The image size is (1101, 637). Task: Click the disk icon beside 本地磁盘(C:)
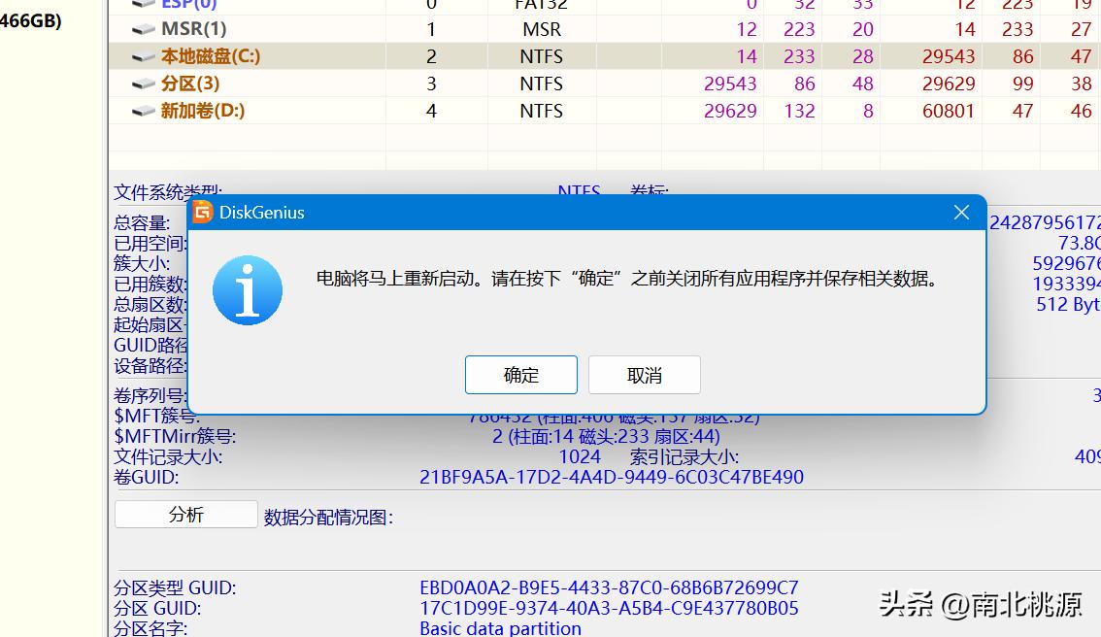tap(144, 56)
